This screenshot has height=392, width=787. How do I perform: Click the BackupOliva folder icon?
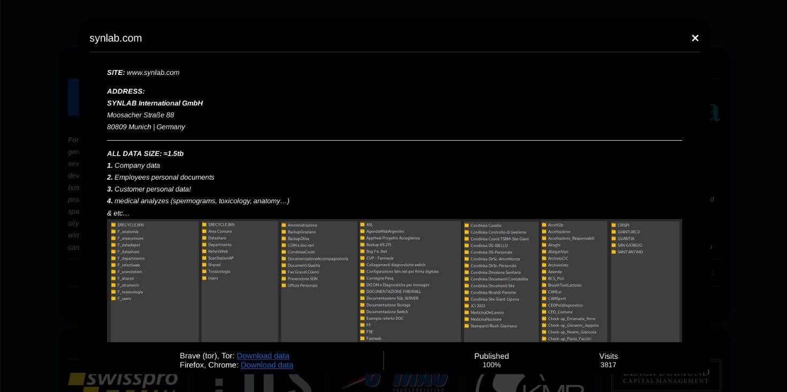pos(284,239)
